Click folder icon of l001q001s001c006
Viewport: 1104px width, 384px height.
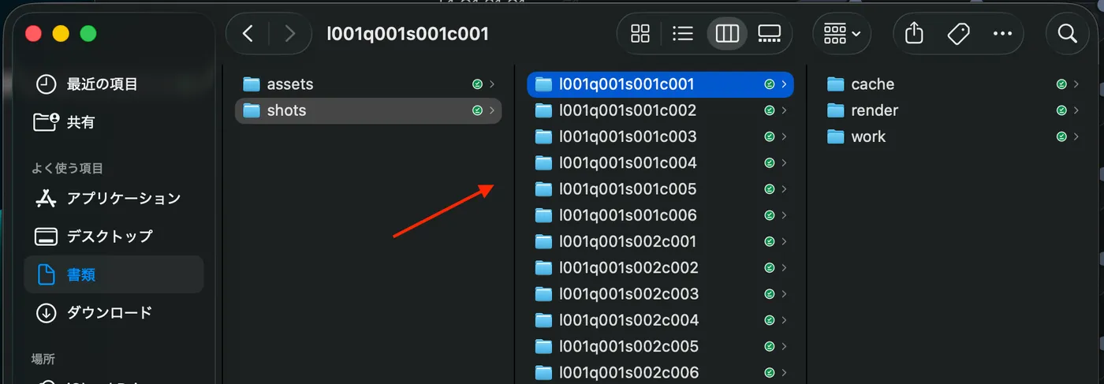[x=543, y=215]
